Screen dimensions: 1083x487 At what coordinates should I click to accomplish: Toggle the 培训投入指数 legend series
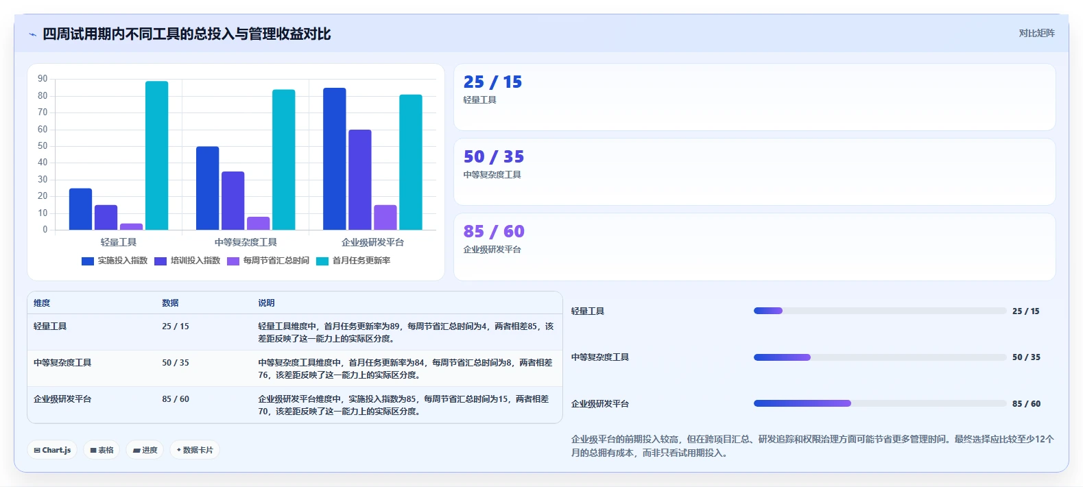187,261
